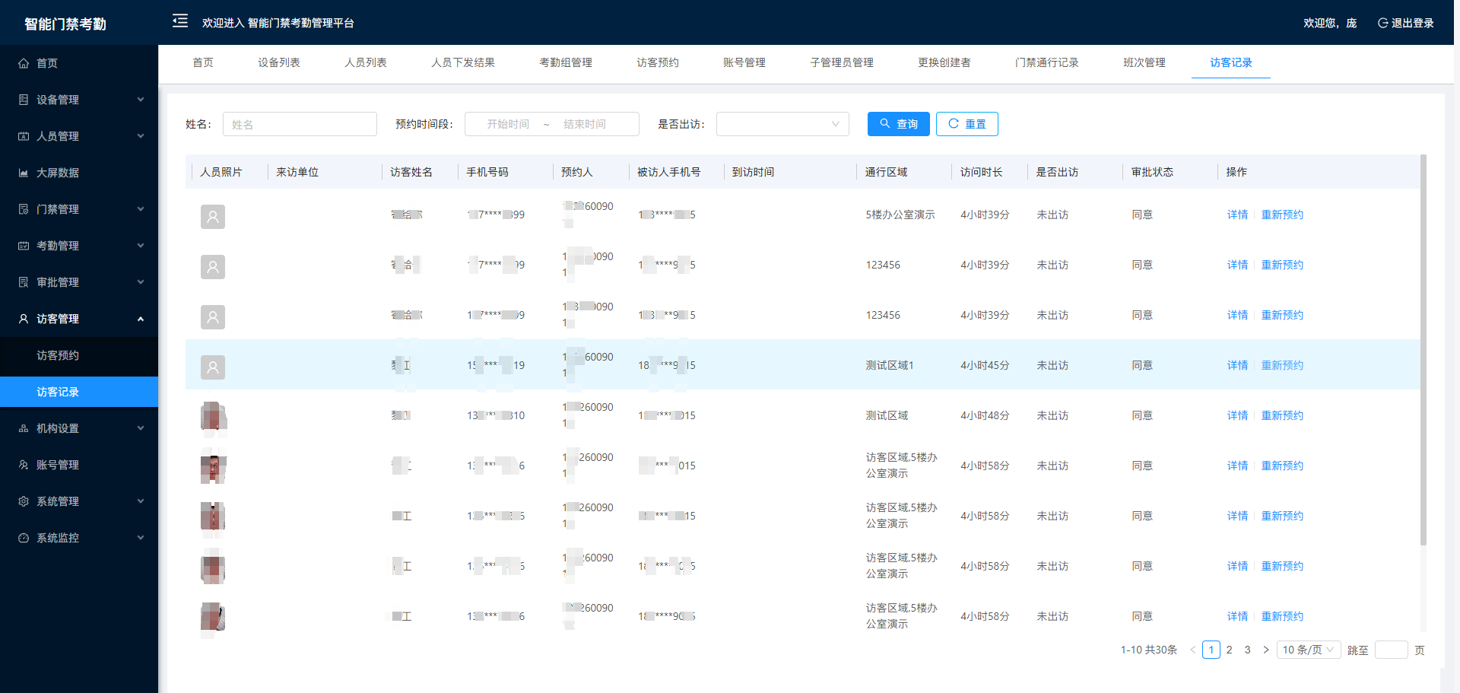The image size is (1460, 693).
Task: Go to page 2 of the table
Action: point(1230,650)
